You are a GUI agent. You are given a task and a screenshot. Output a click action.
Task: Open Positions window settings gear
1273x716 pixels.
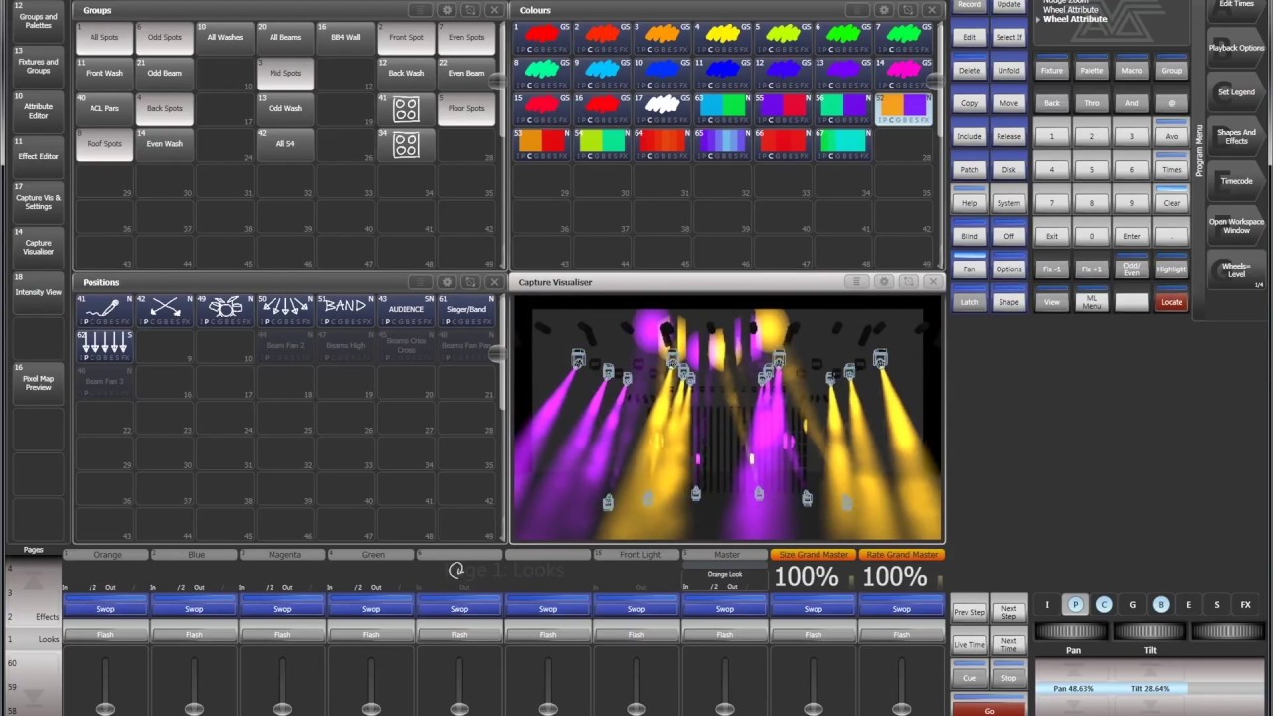coord(447,282)
